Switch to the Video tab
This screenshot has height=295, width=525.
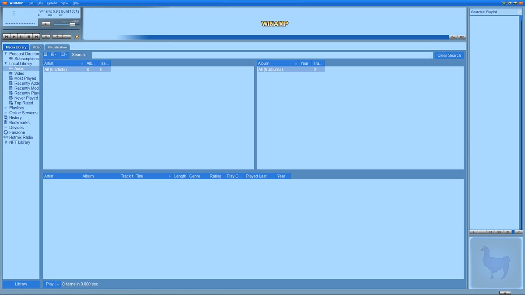pos(37,47)
